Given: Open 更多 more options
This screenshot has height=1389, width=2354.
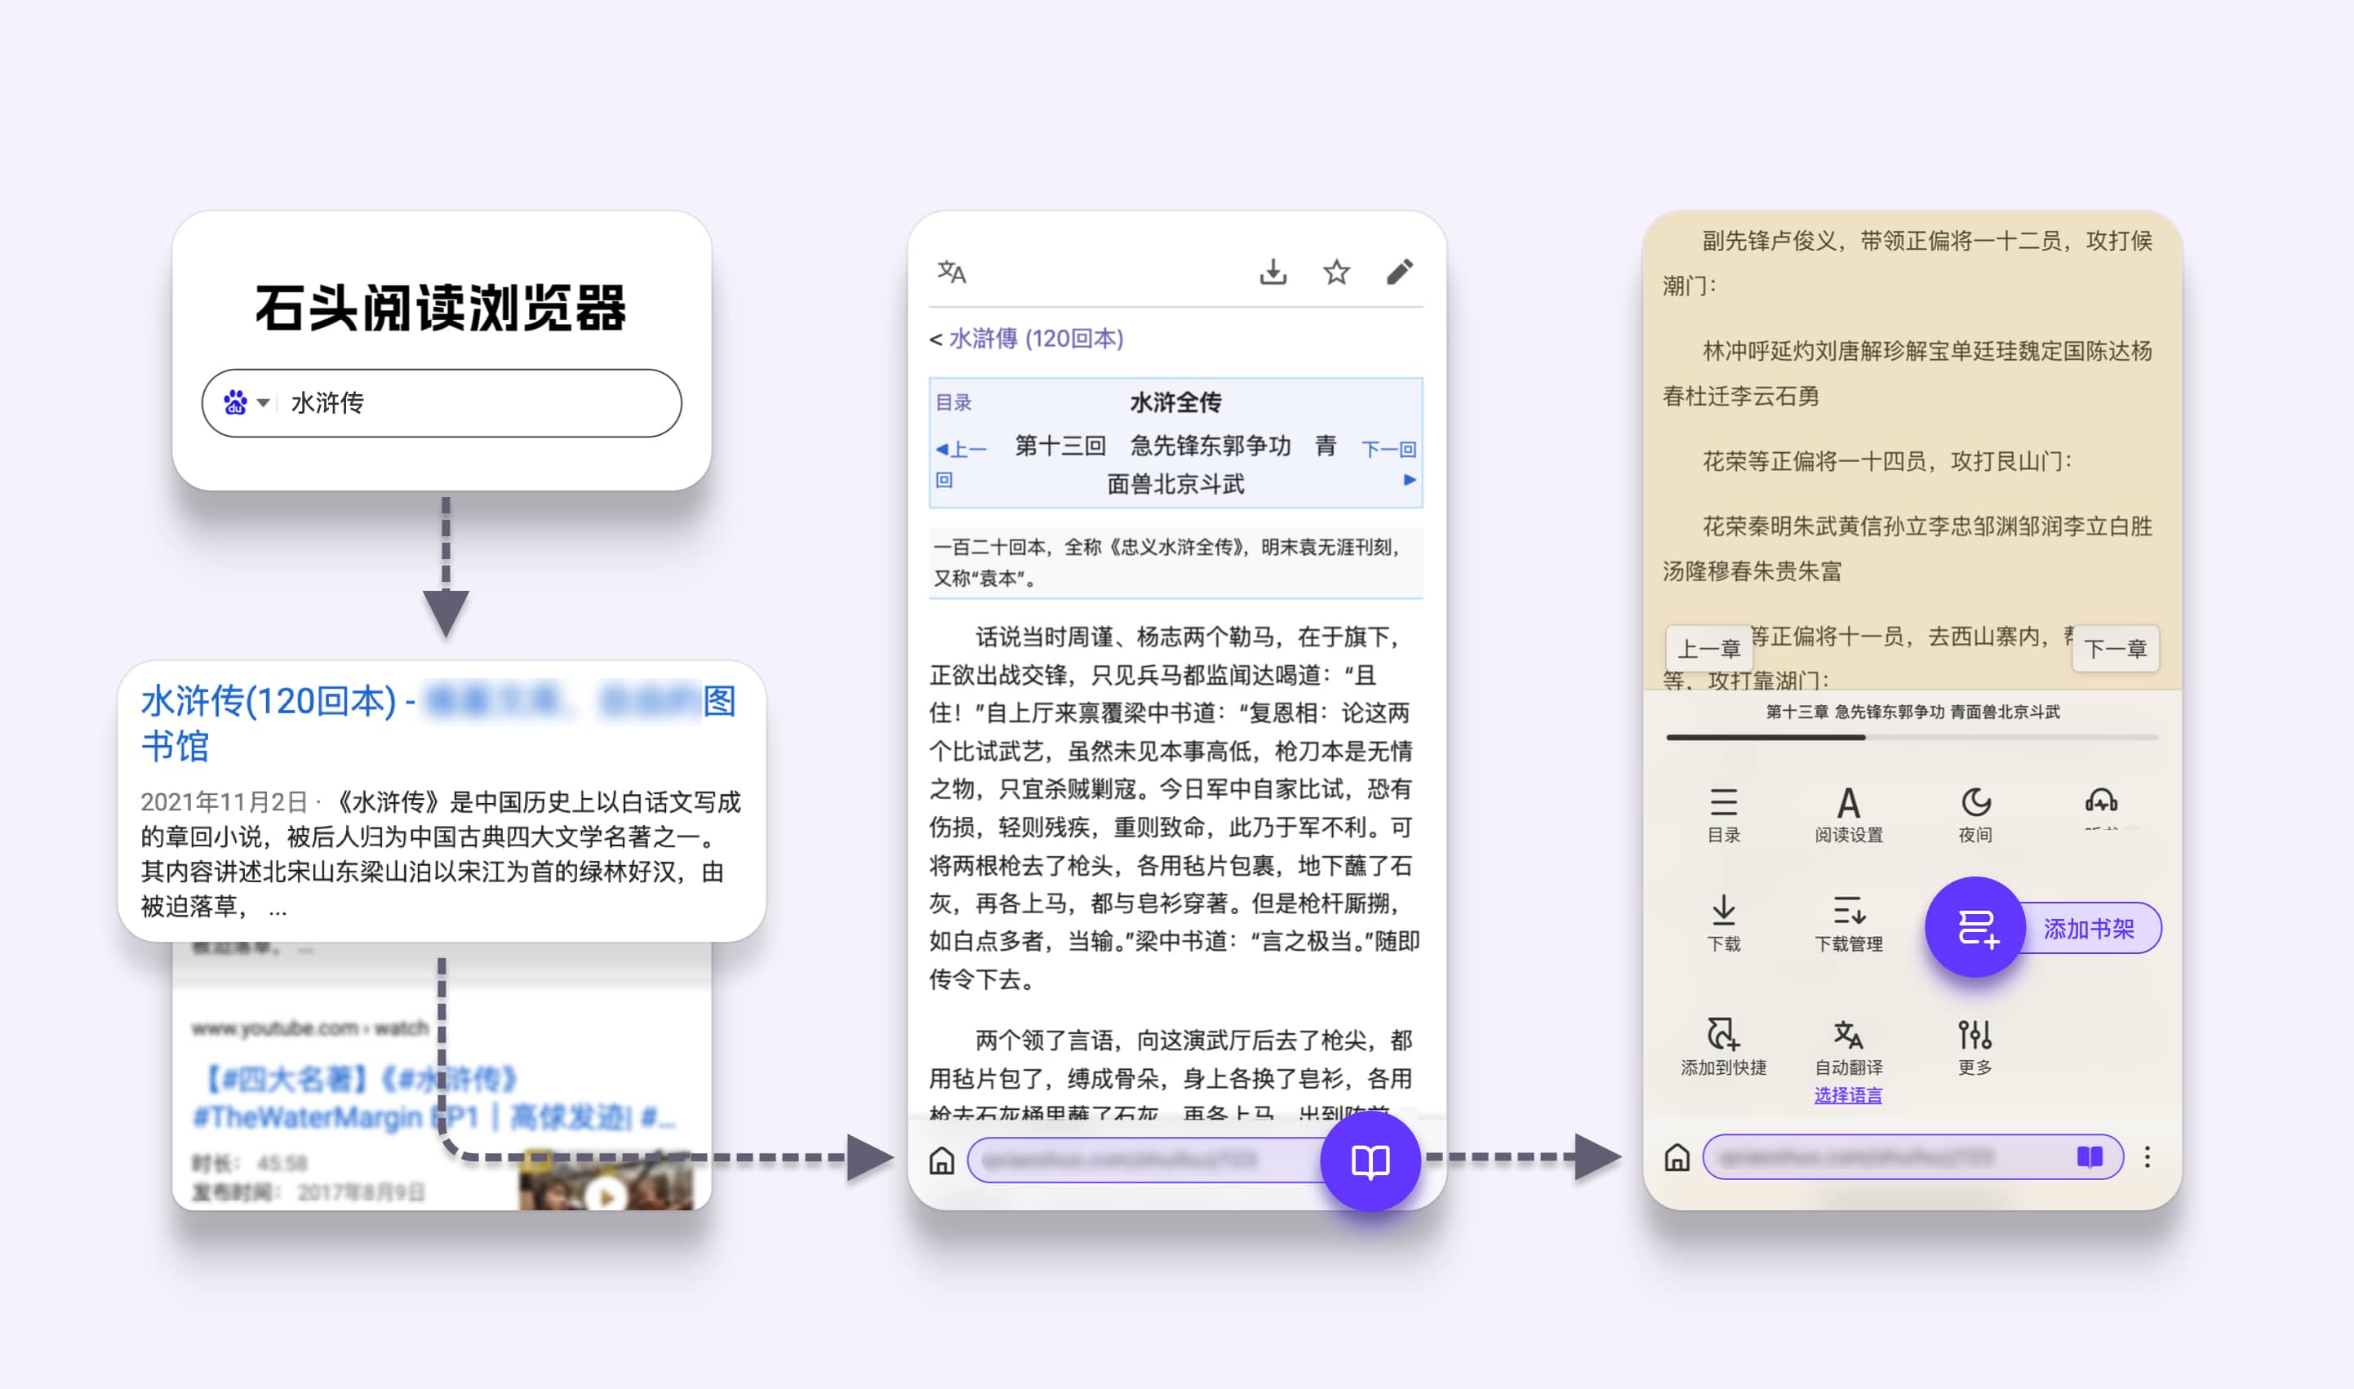Looking at the screenshot, I should (1974, 1046).
